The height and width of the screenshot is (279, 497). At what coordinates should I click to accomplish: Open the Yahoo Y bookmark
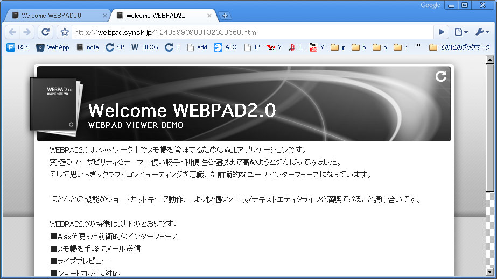(274, 47)
